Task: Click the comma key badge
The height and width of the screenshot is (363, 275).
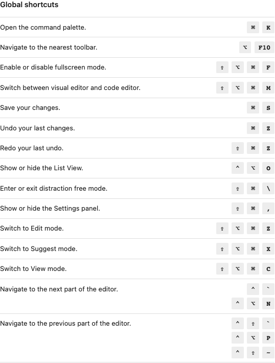Action: tap(268, 209)
